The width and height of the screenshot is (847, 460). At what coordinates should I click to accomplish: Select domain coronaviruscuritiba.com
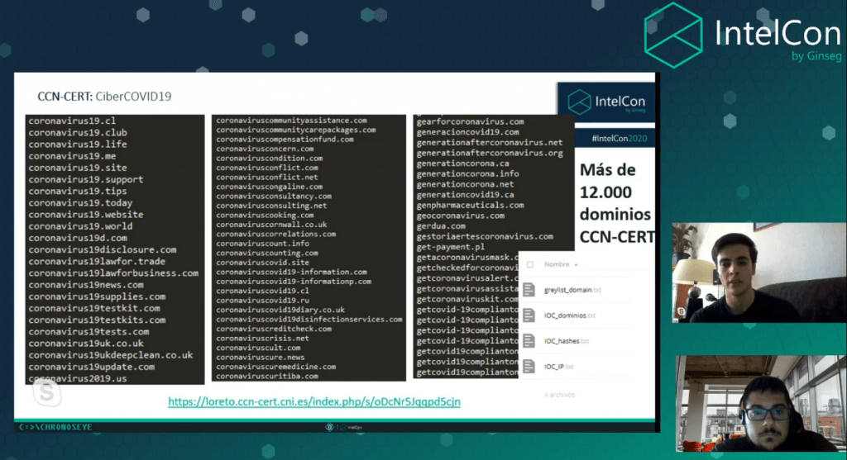[x=267, y=377]
